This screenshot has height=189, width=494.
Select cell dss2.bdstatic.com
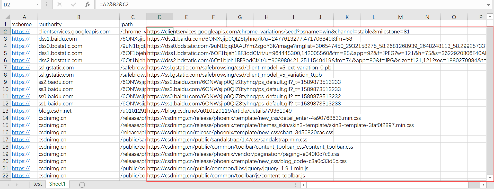(x=79, y=60)
